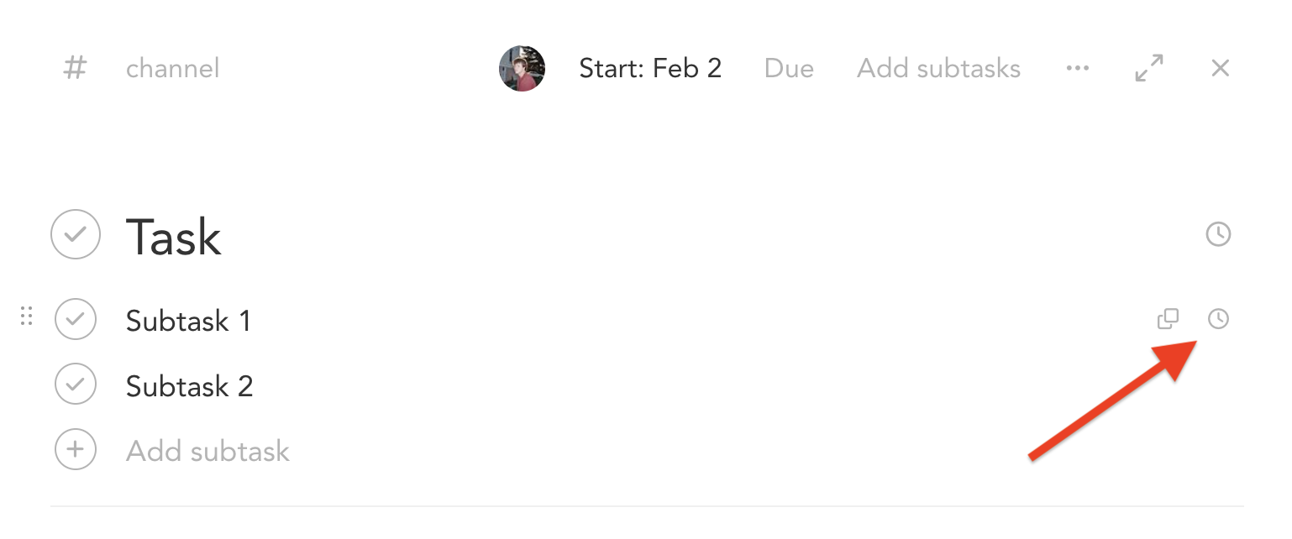Select the Task title text
Image resolution: width=1292 pixels, height=539 pixels.
click(x=173, y=236)
